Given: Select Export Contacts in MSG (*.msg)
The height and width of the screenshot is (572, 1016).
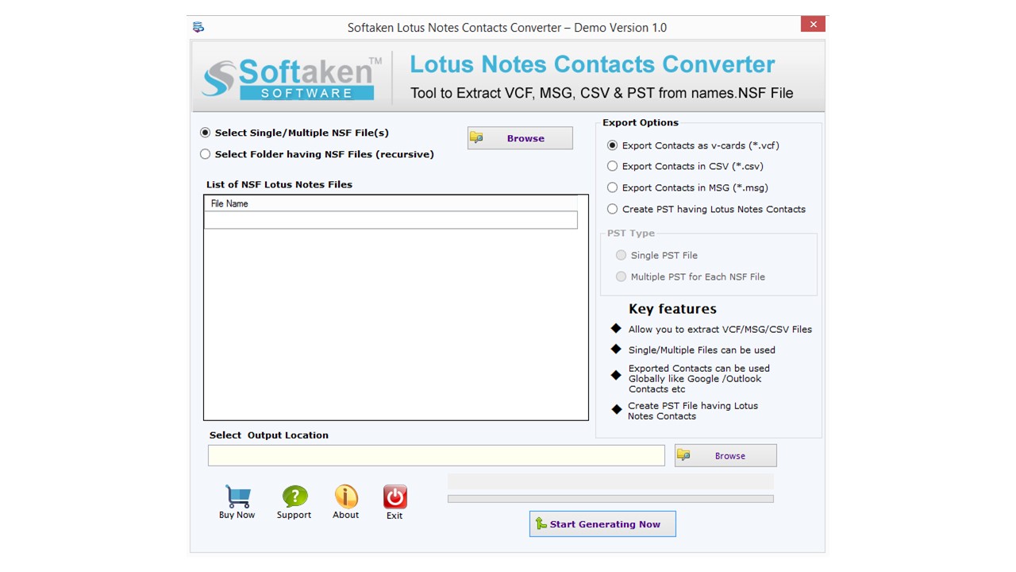Looking at the screenshot, I should click(612, 187).
